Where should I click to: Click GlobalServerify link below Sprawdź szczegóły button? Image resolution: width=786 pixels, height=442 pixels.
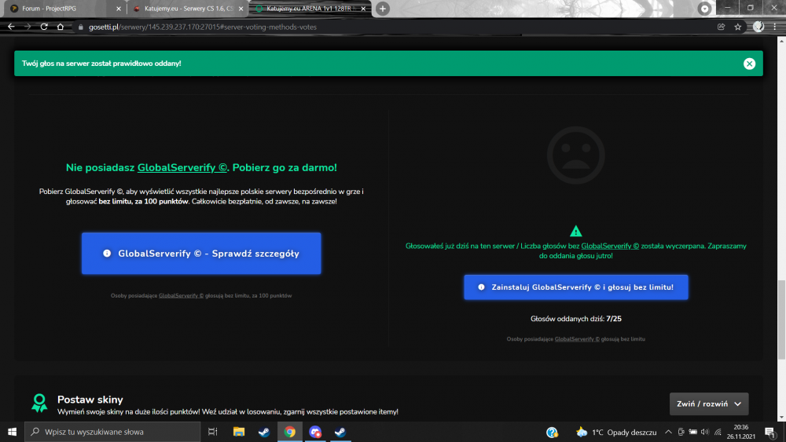[x=181, y=296]
